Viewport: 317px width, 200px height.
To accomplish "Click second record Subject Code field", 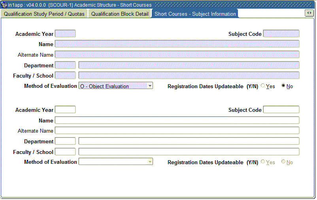I will (281, 110).
